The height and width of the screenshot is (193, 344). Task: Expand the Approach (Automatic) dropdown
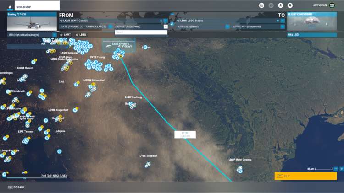click(x=283, y=27)
